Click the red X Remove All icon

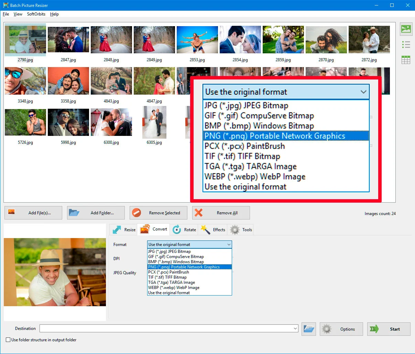tap(198, 212)
